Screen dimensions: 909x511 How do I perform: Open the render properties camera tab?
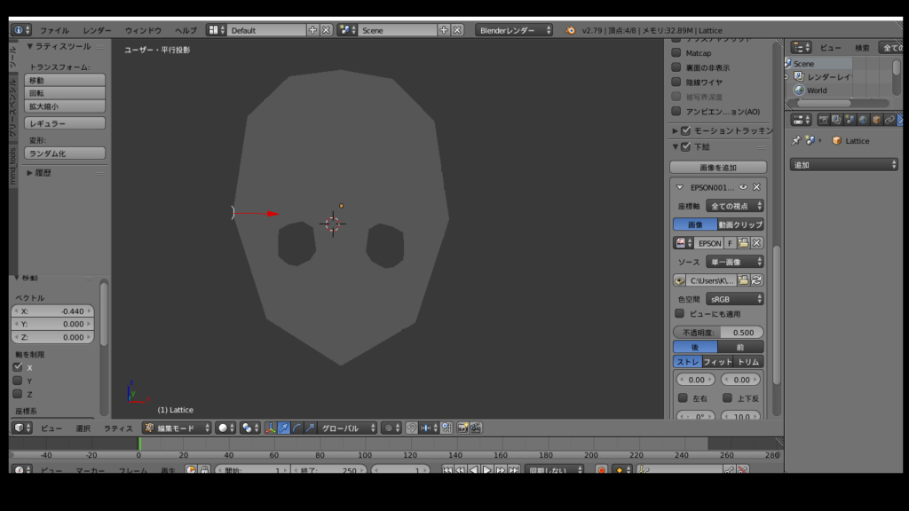pos(823,120)
